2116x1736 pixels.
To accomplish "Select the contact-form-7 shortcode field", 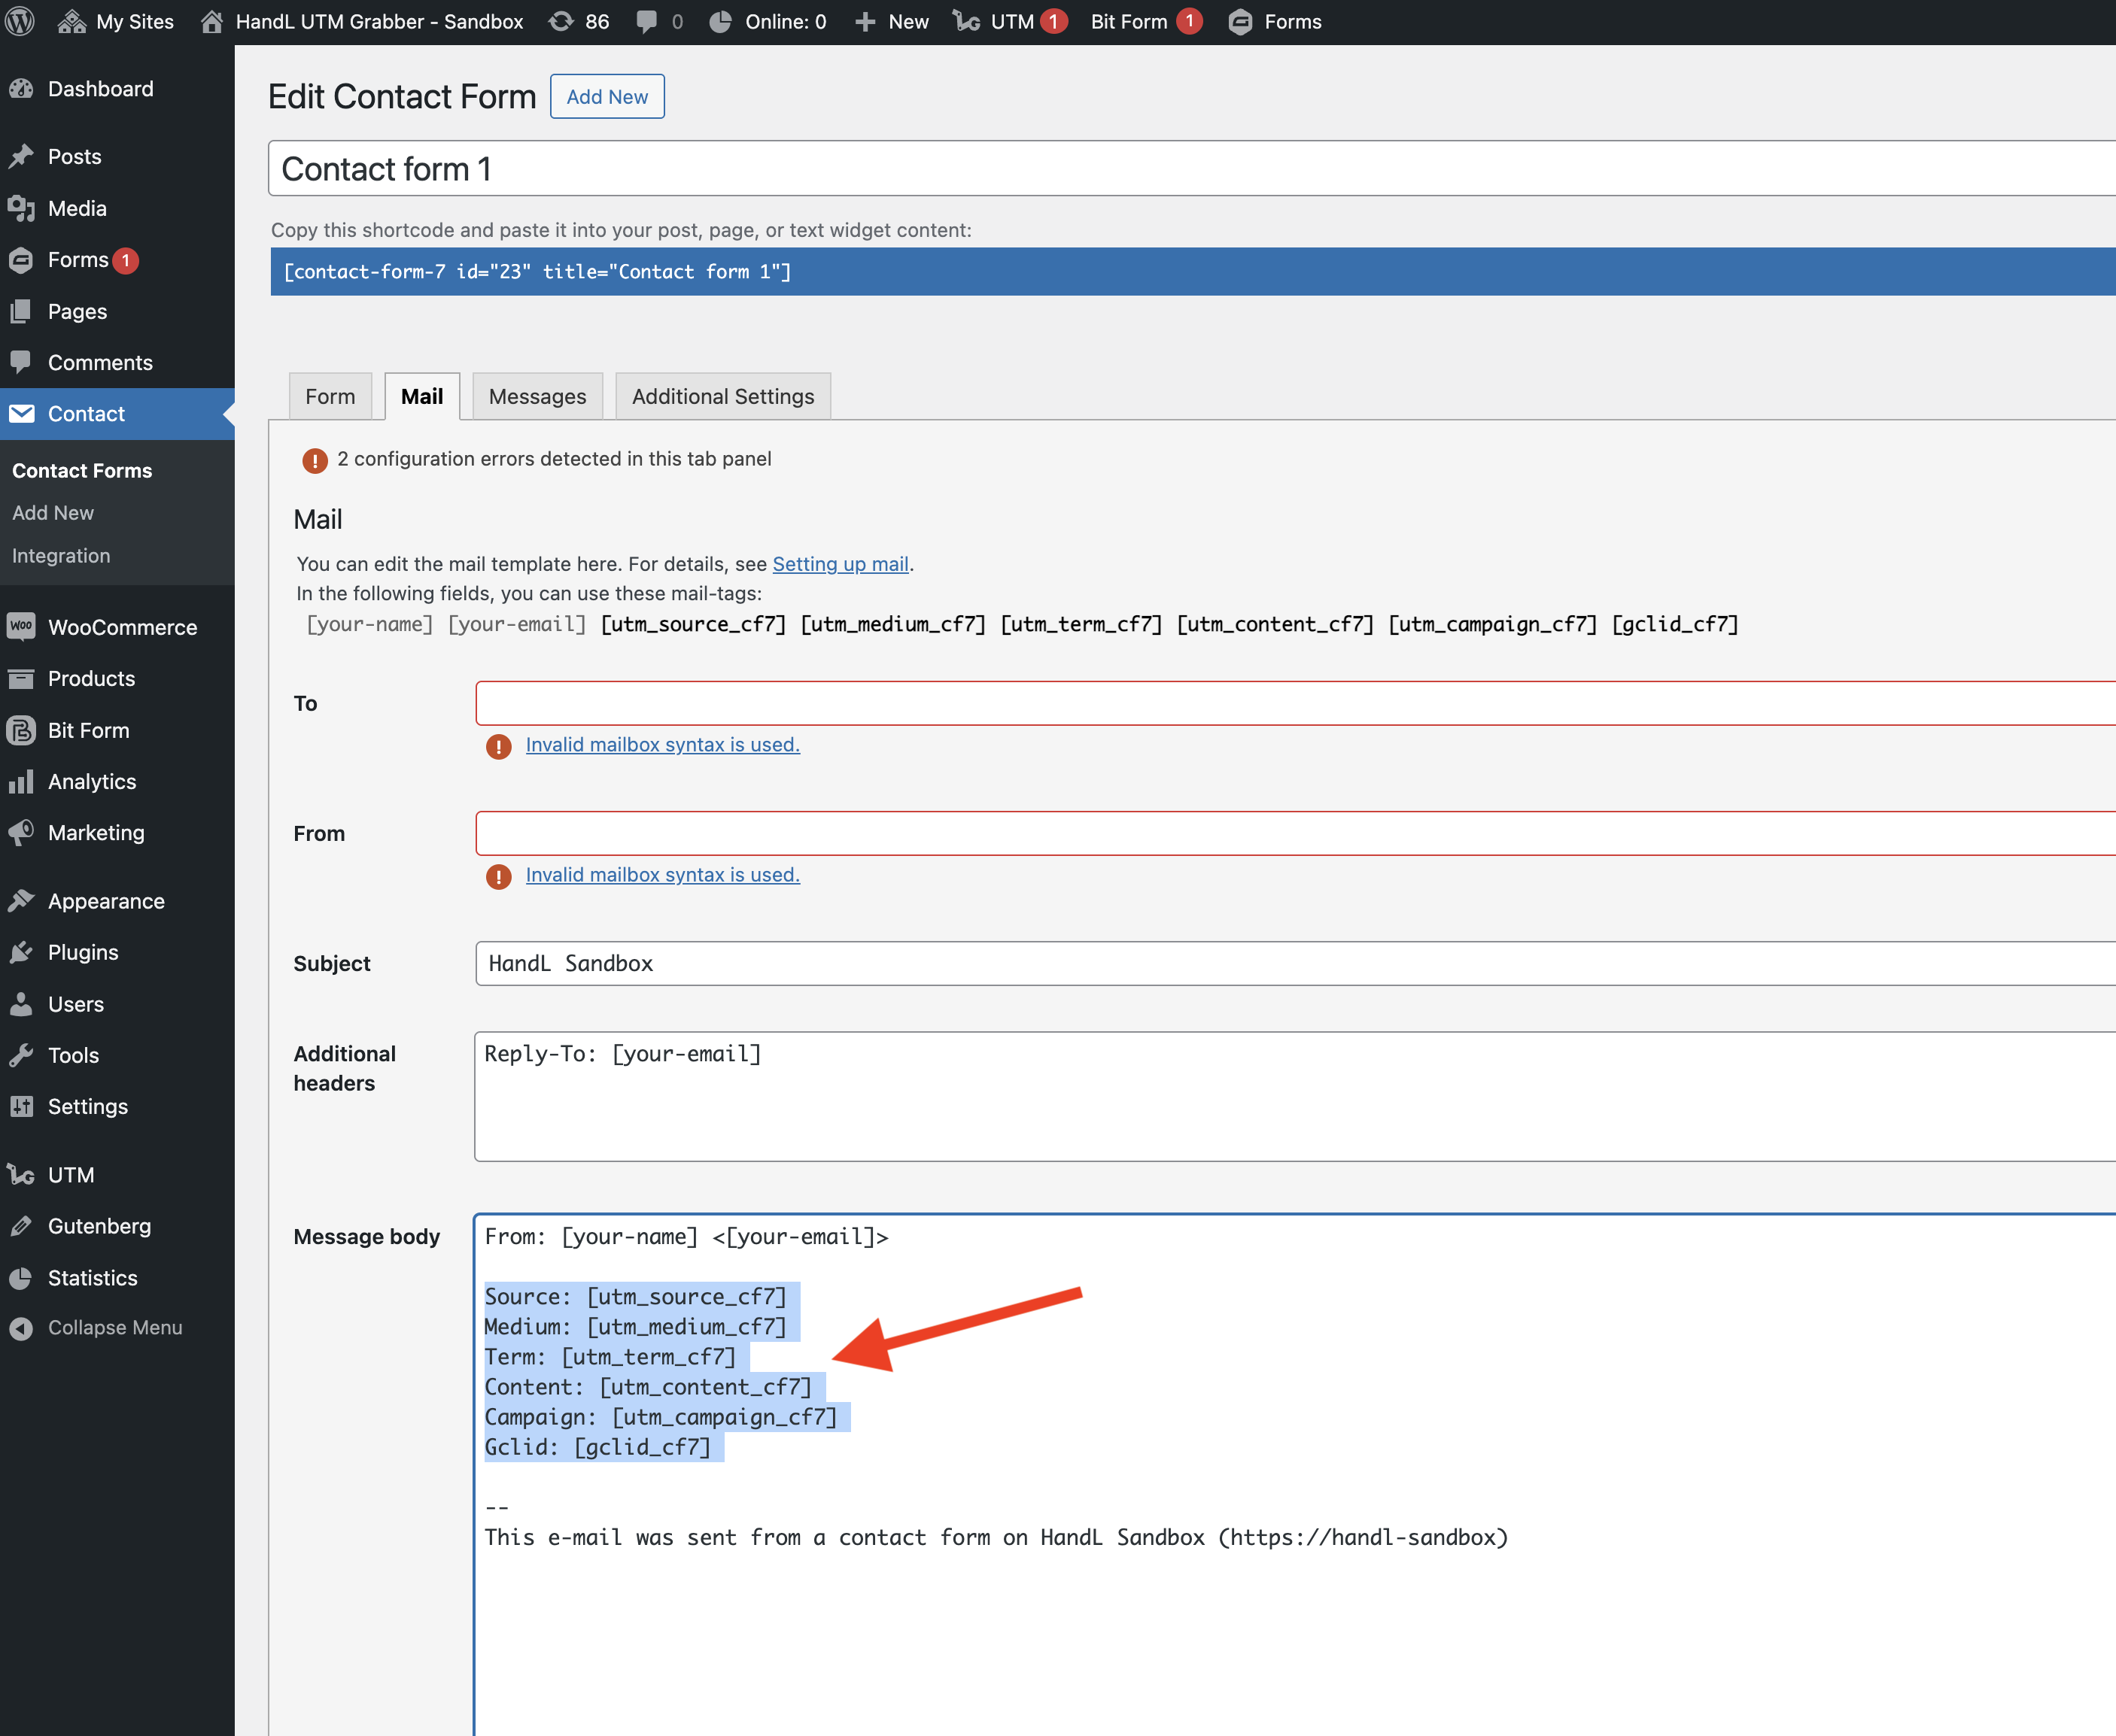I will 1193,271.
